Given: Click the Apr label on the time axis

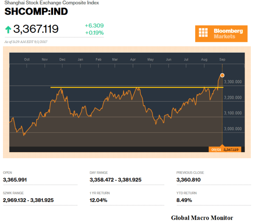Looking at the screenshot, I should coord(133,59).
